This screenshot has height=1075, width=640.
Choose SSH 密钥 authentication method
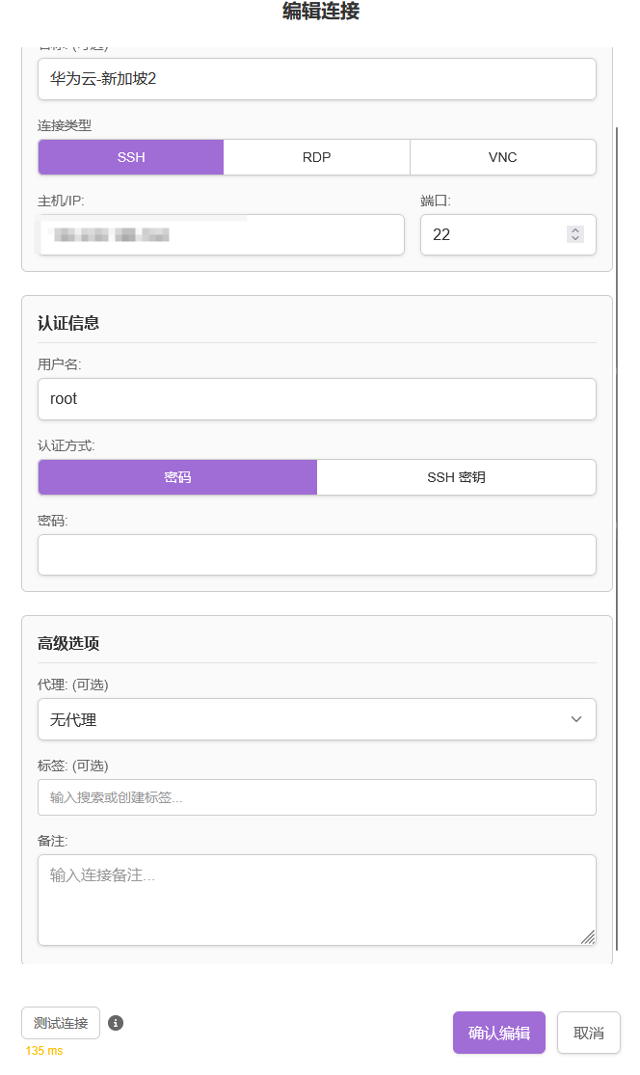click(456, 477)
